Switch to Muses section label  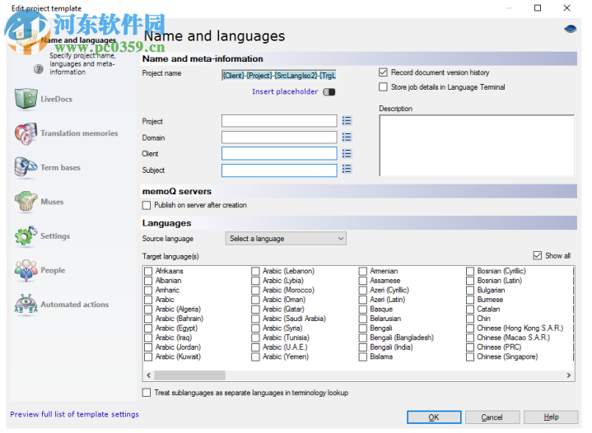coord(52,202)
